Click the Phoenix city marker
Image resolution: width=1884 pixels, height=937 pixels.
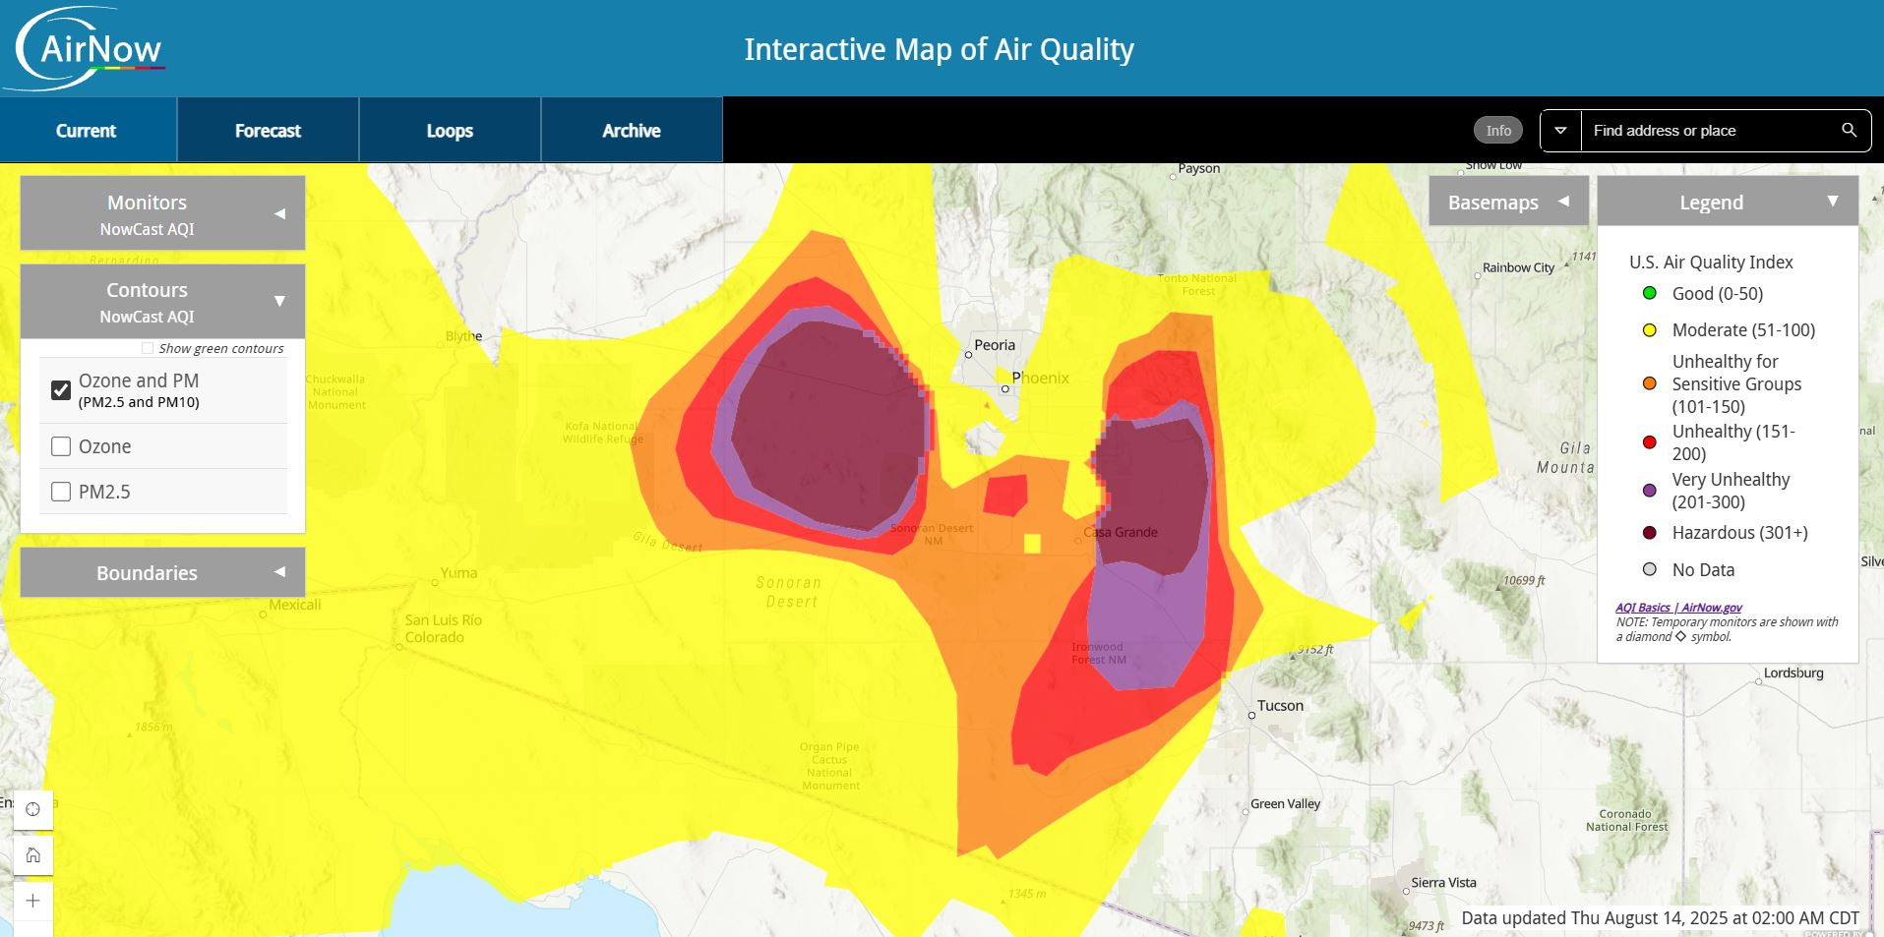coord(1004,389)
